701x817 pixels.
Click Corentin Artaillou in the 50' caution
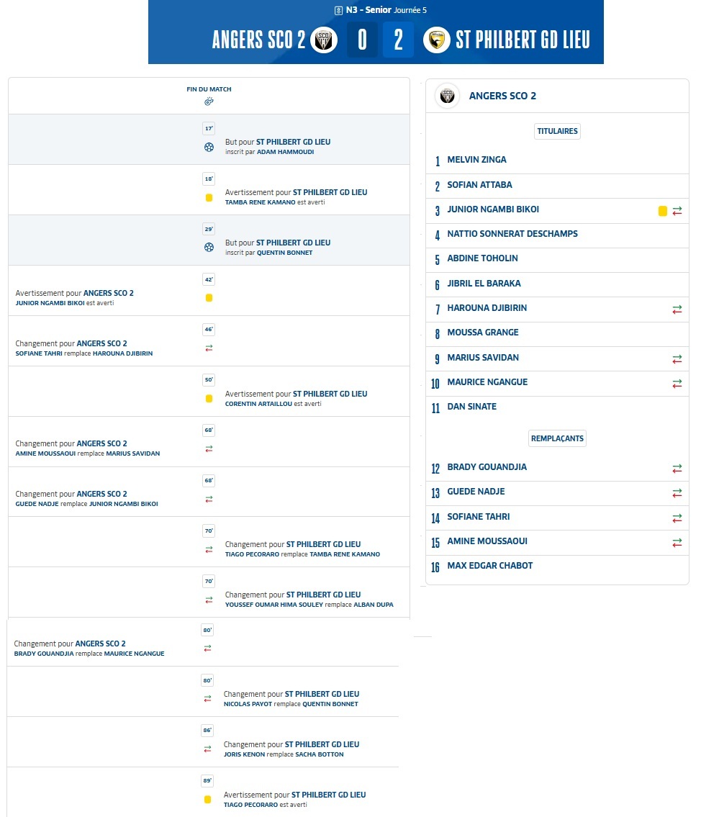click(x=258, y=404)
